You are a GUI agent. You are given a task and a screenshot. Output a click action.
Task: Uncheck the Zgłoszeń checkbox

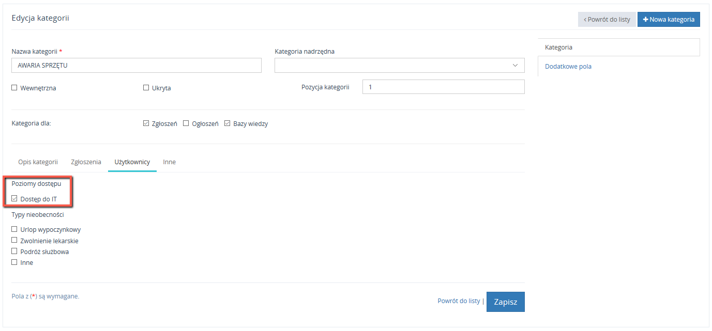click(146, 123)
